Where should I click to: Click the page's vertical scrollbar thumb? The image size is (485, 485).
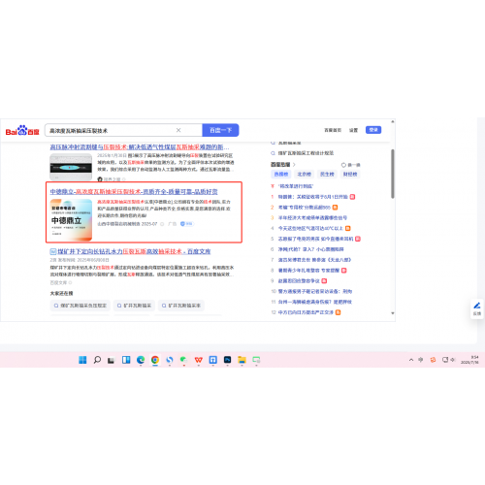393,174
